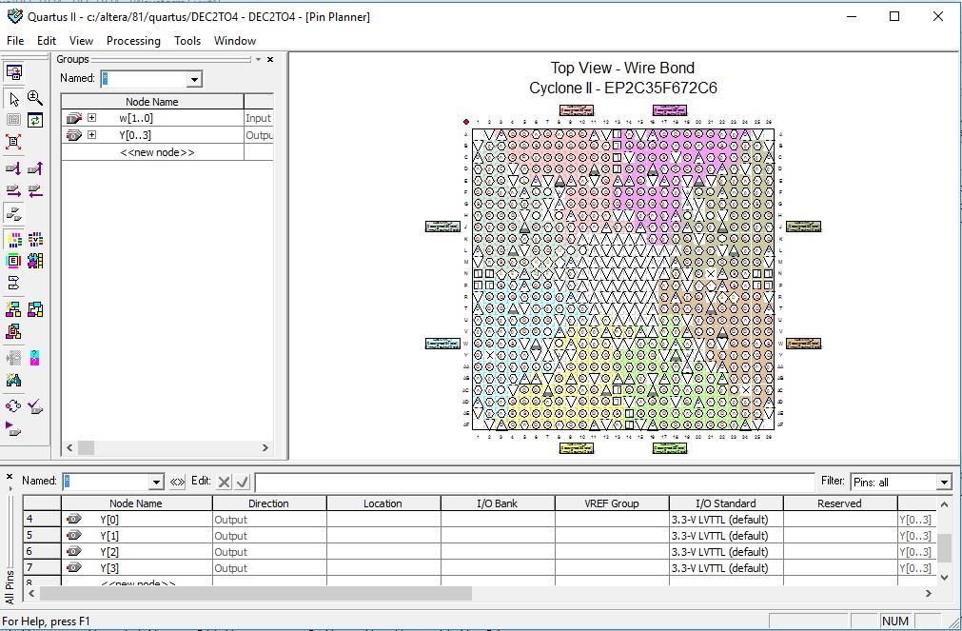Click Location cell of Y[0] row

[383, 520]
